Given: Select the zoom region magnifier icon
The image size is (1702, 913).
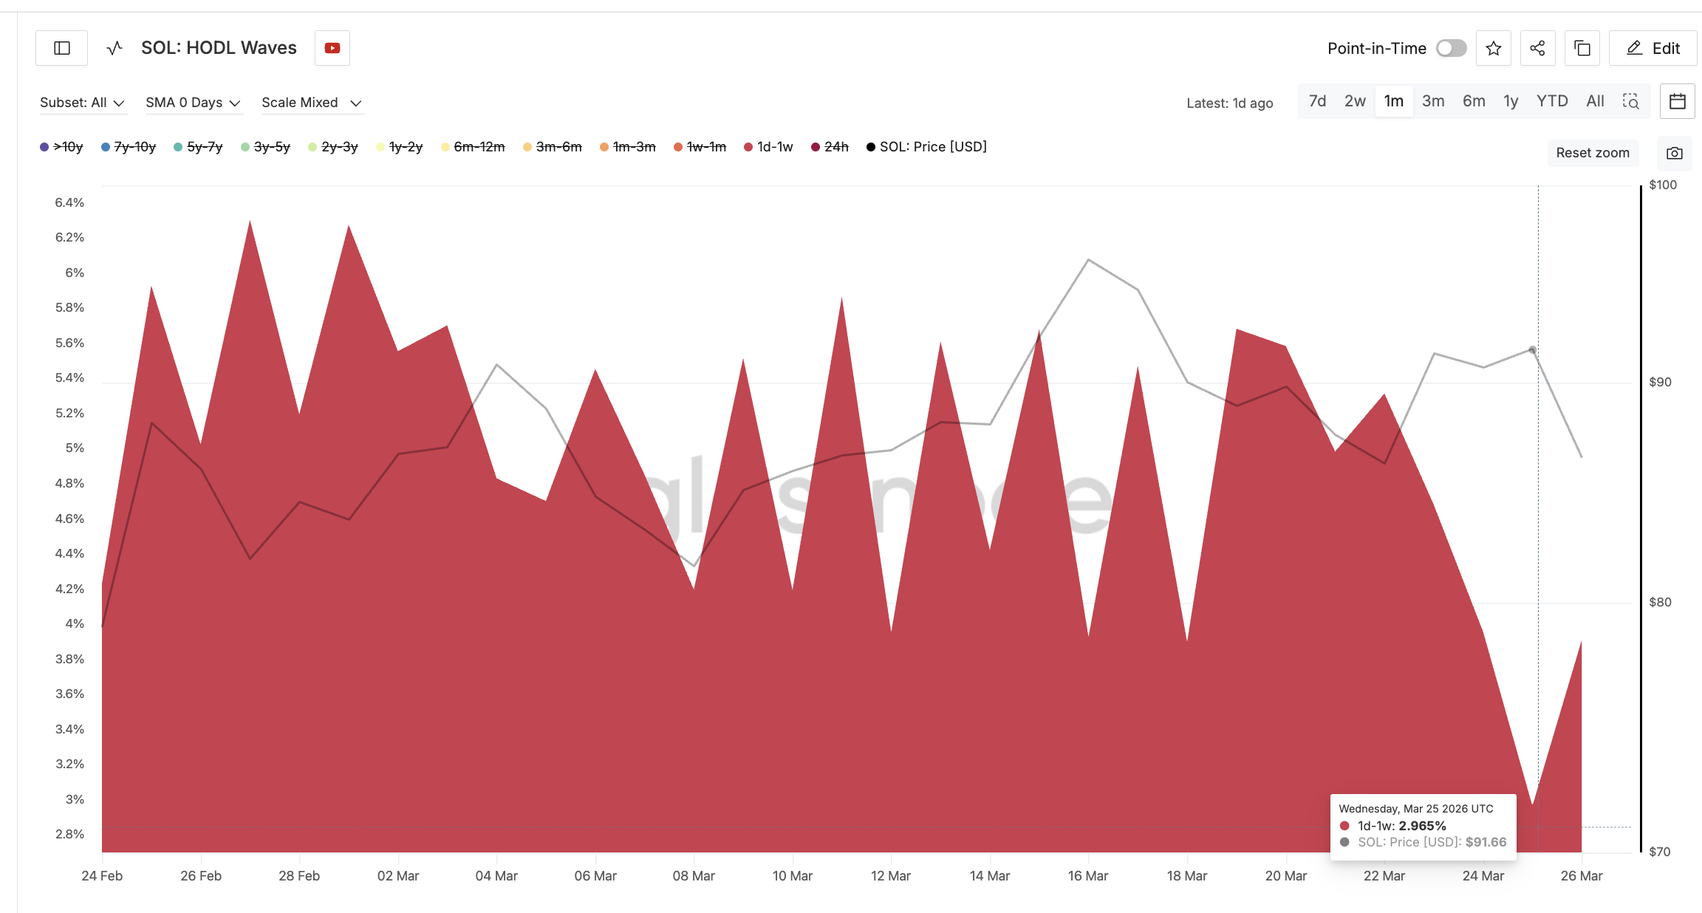Looking at the screenshot, I should click(x=1631, y=101).
